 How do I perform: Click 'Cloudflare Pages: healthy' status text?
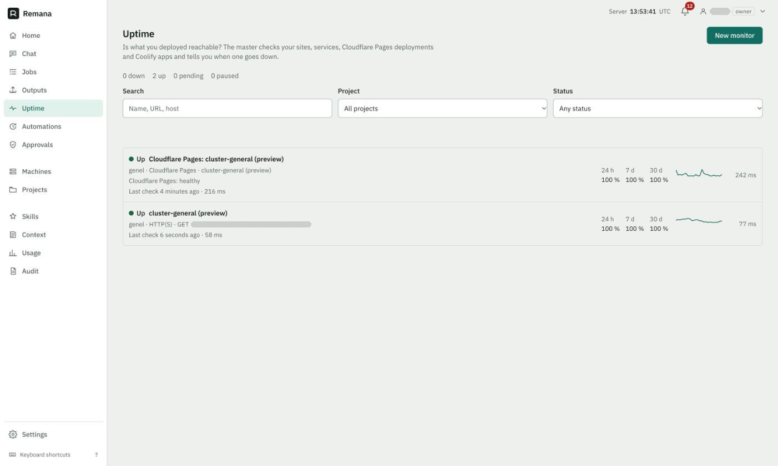click(x=164, y=181)
